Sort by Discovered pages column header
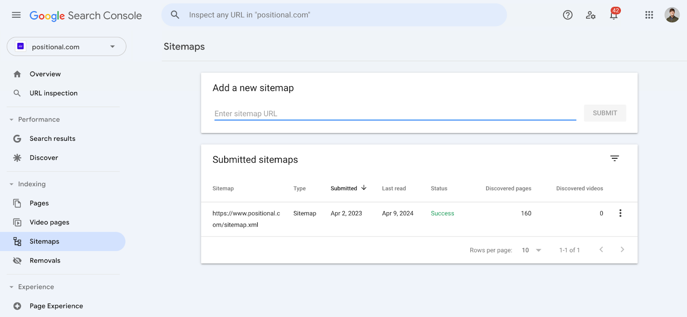The height and width of the screenshot is (317, 687). pyautogui.click(x=508, y=188)
